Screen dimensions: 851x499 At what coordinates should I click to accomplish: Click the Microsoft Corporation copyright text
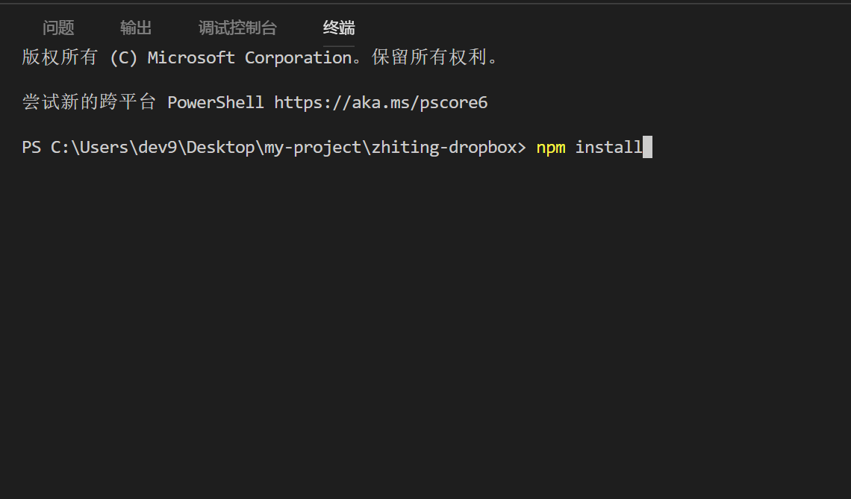pos(249,57)
